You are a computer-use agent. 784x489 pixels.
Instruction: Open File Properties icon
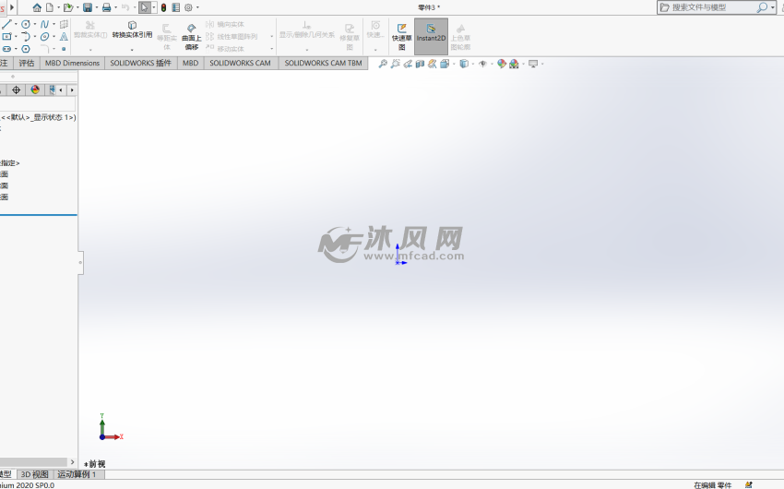tap(175, 7)
